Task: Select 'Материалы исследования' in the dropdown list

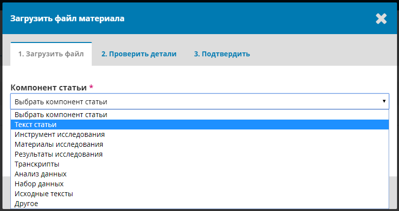Action: tap(59, 144)
